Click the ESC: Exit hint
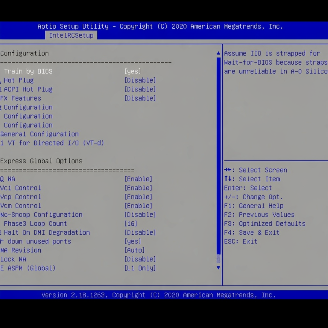This screenshot has height=328, width=328. coord(241,241)
